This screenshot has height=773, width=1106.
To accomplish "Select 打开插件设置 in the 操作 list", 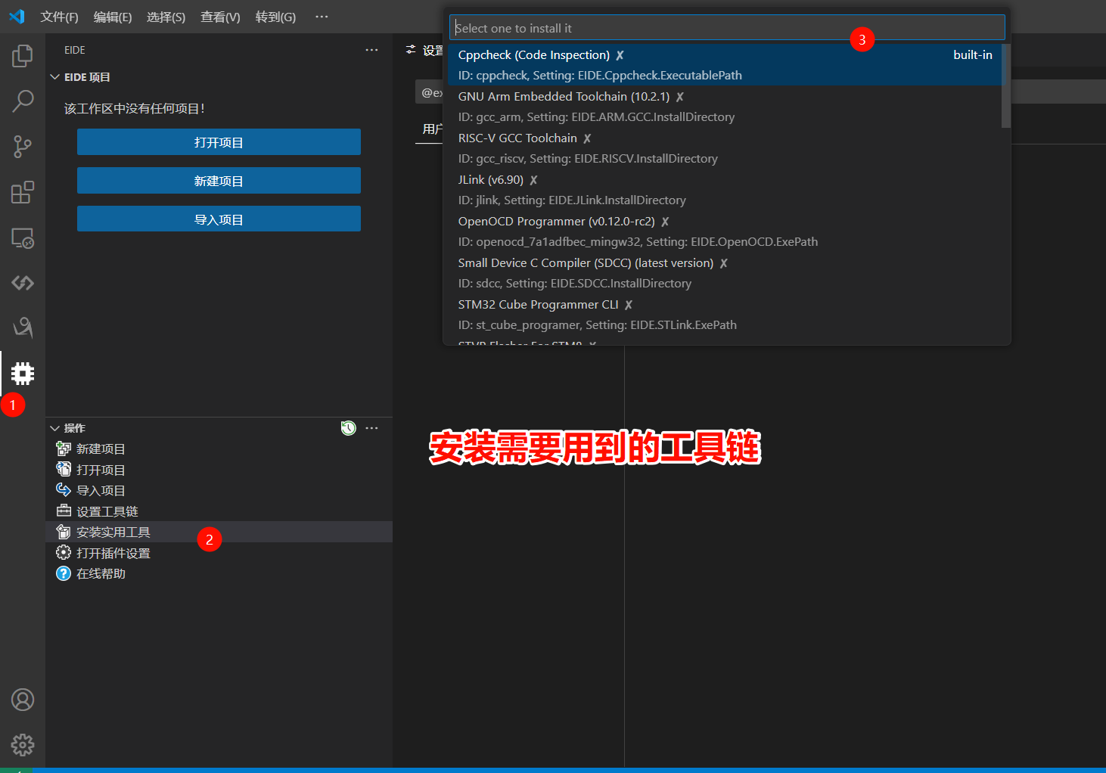I will [113, 554].
